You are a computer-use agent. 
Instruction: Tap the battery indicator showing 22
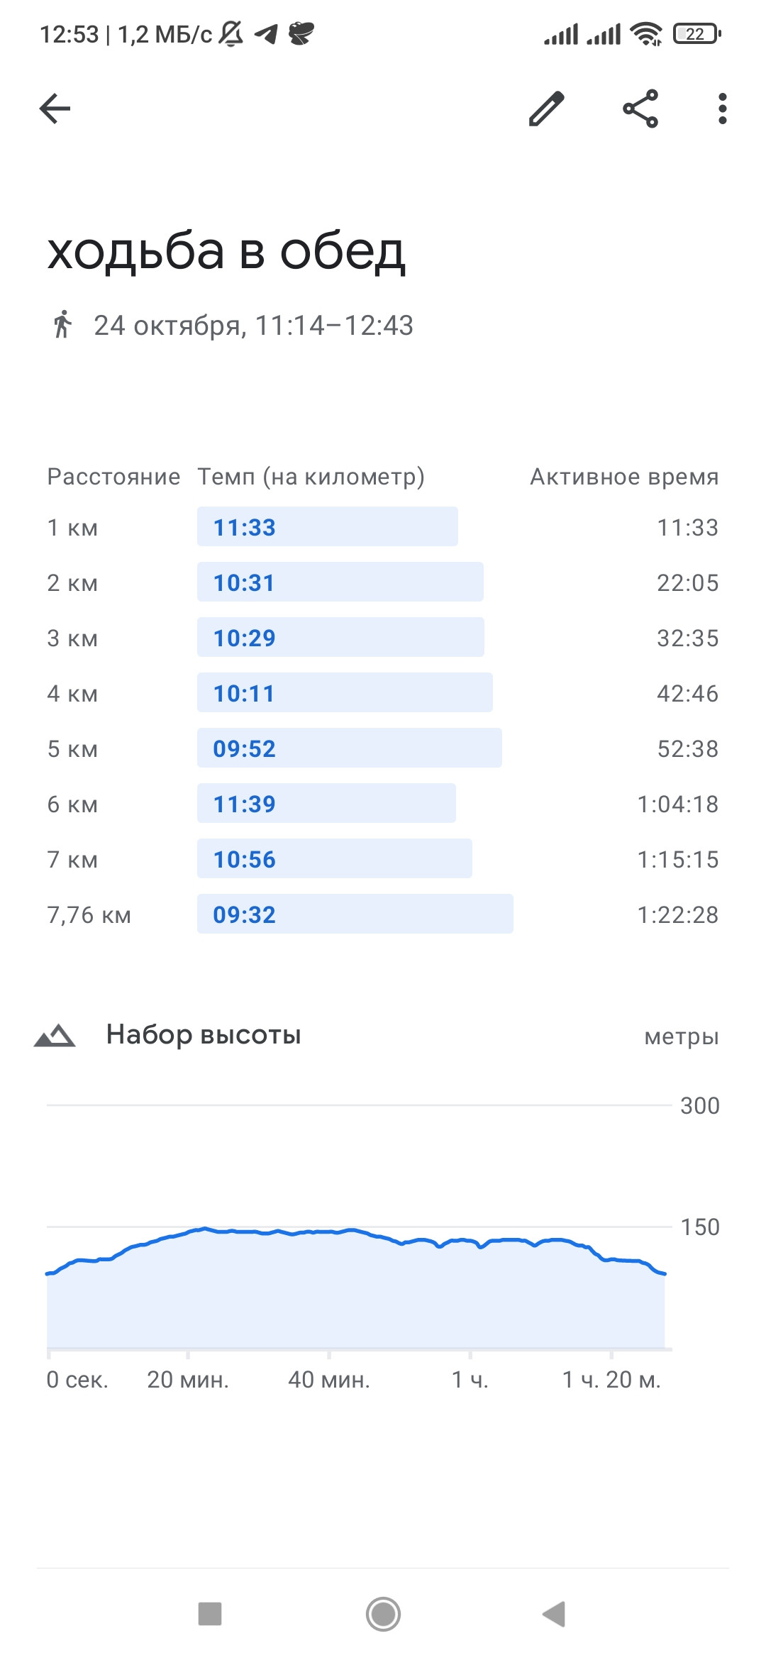pos(697,33)
